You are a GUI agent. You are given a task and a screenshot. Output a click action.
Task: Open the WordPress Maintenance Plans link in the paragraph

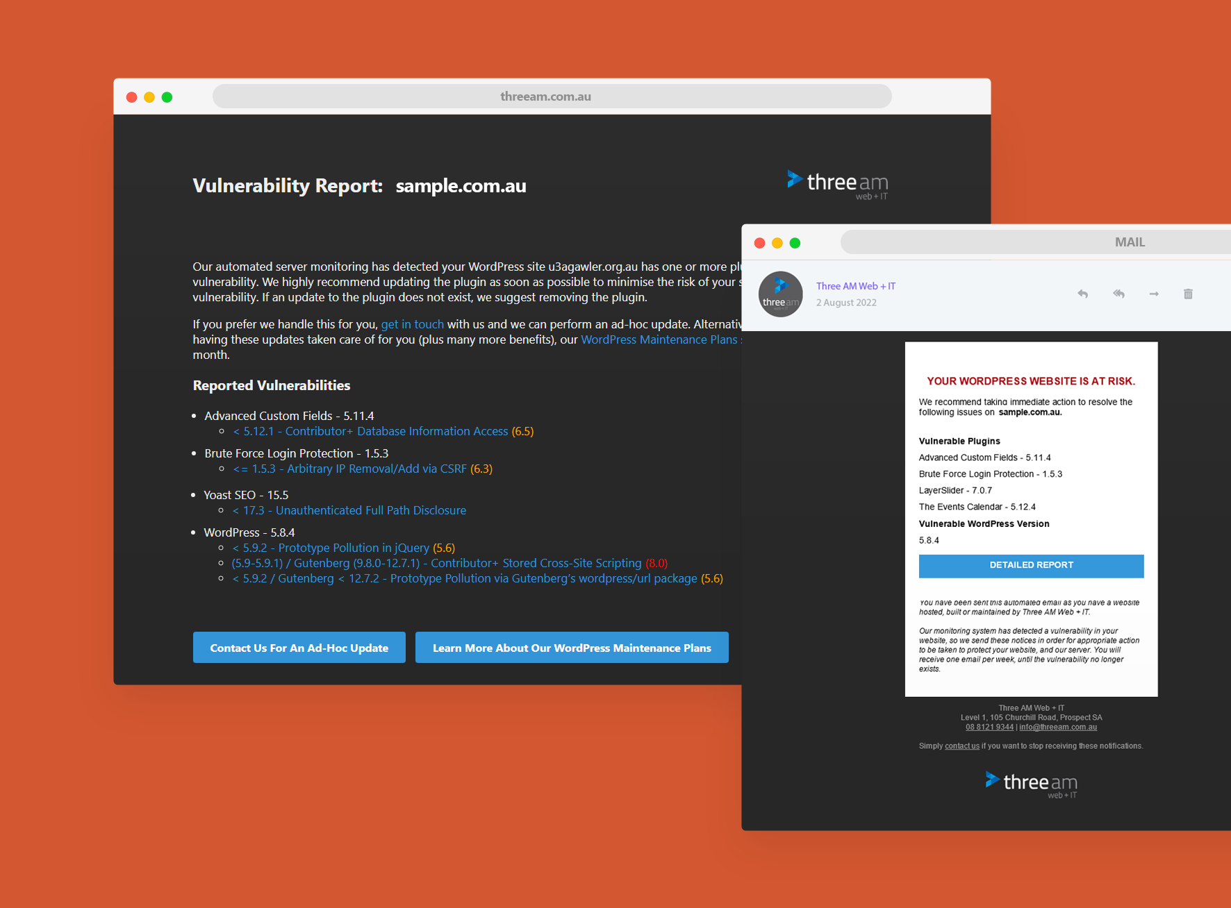[x=659, y=339]
